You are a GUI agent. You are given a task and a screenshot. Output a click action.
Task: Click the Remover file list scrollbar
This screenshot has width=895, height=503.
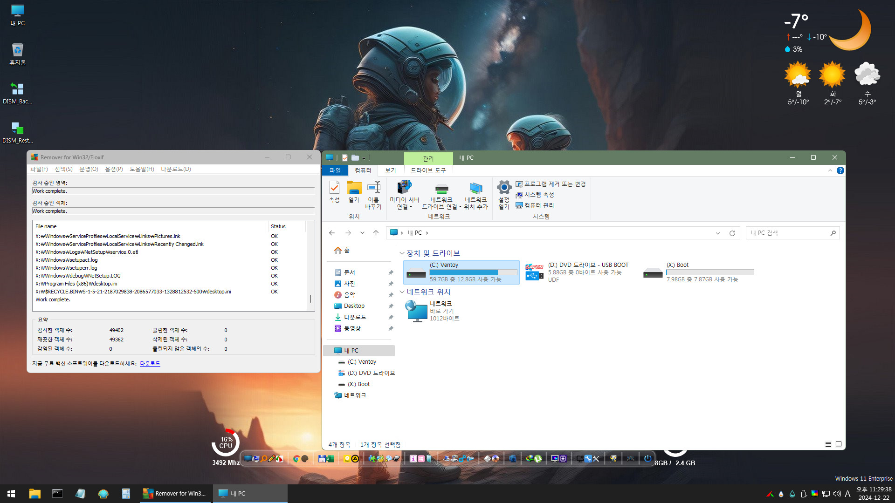tap(310, 299)
